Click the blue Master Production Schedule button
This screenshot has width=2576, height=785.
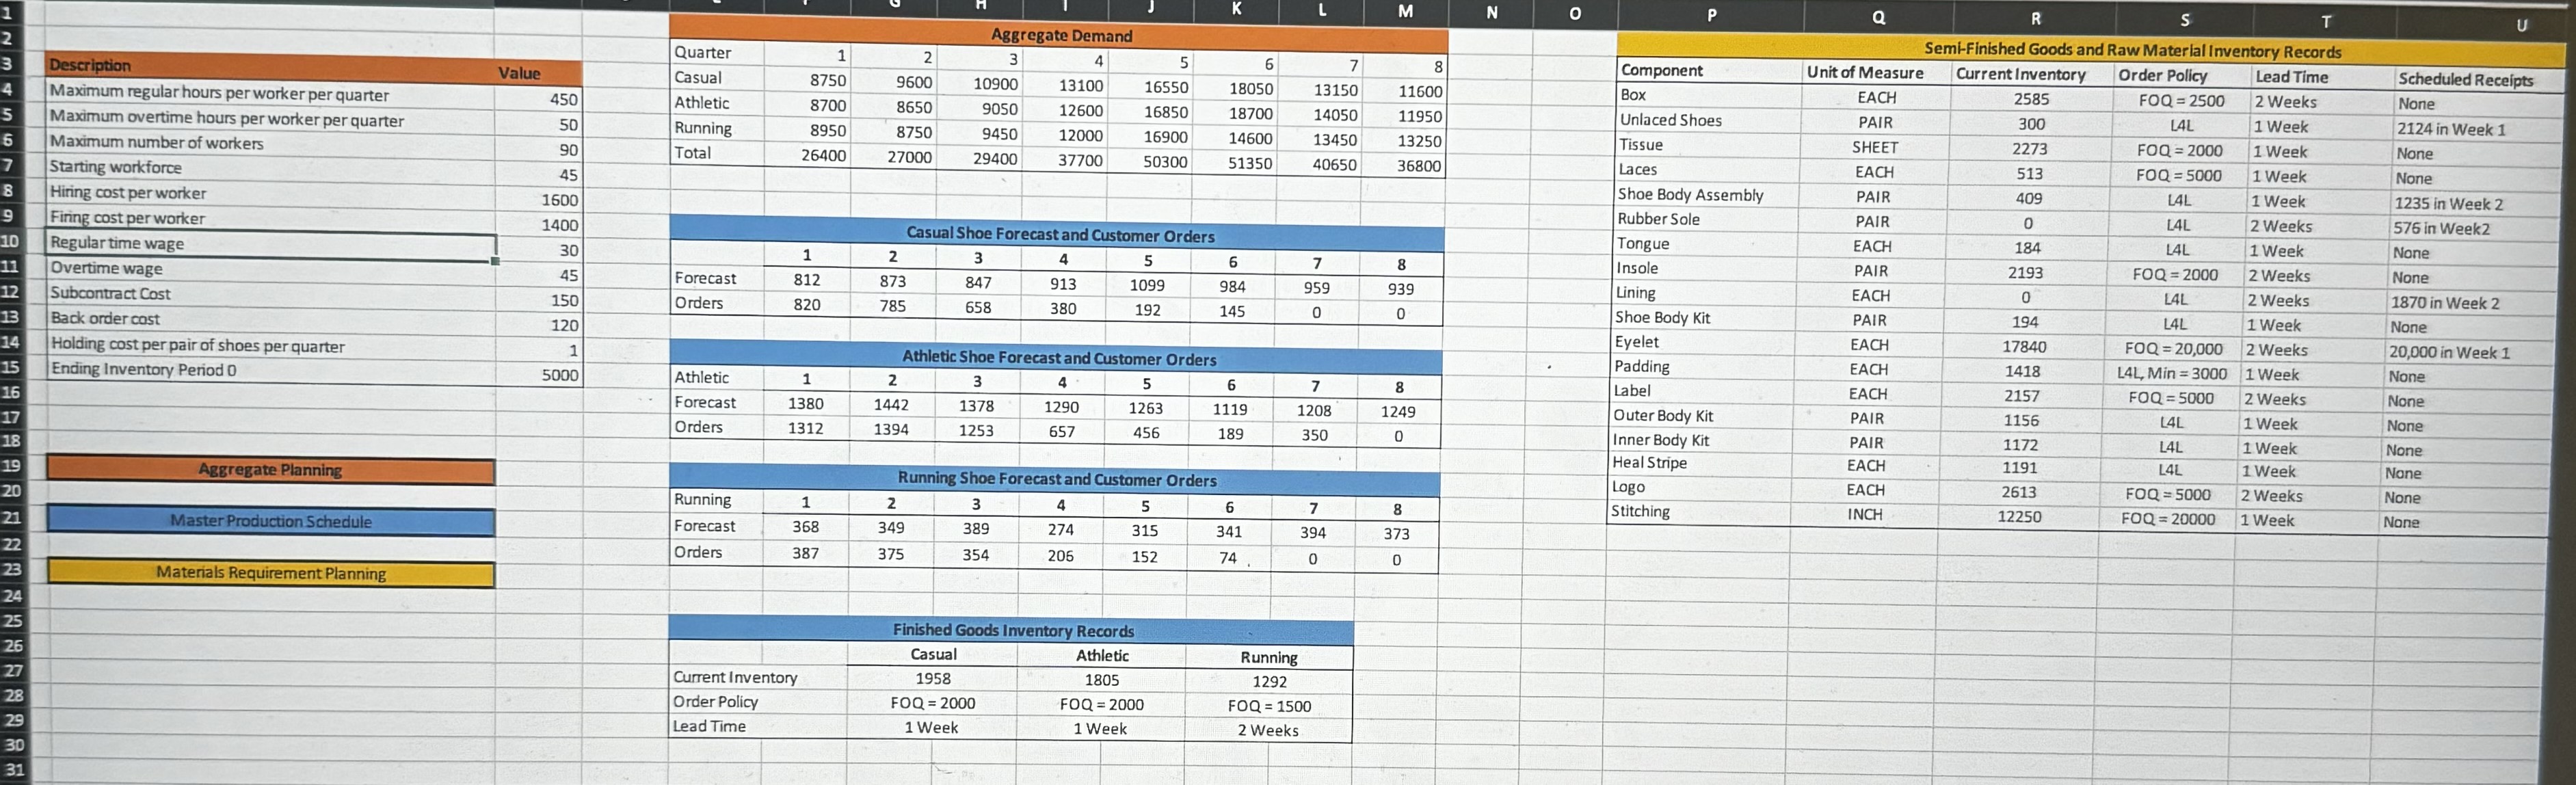coord(270,521)
